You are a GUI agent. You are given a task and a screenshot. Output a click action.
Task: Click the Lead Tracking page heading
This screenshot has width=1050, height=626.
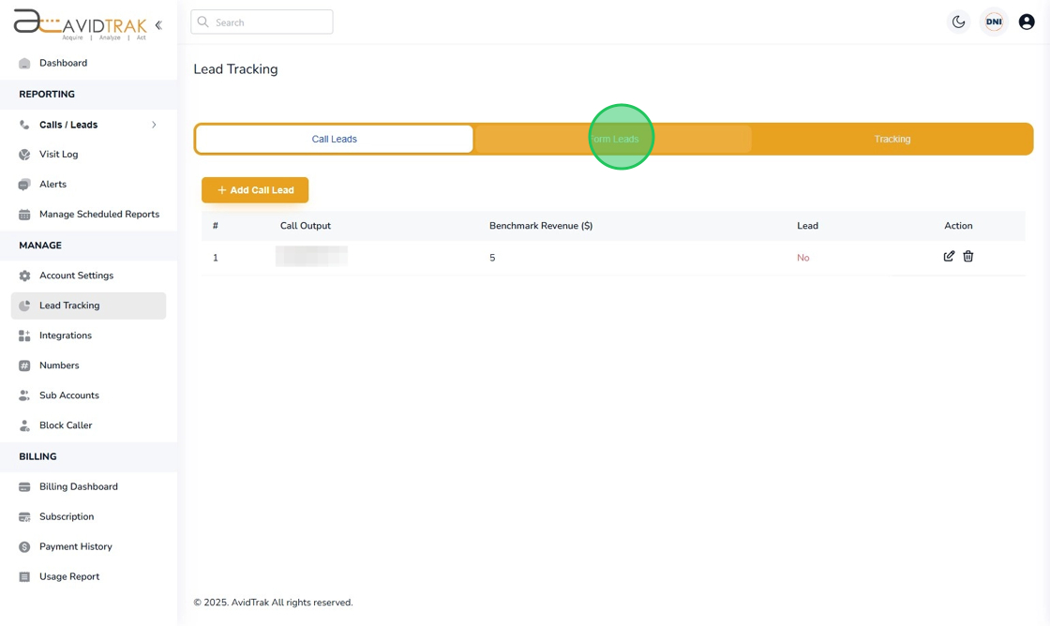click(x=235, y=69)
